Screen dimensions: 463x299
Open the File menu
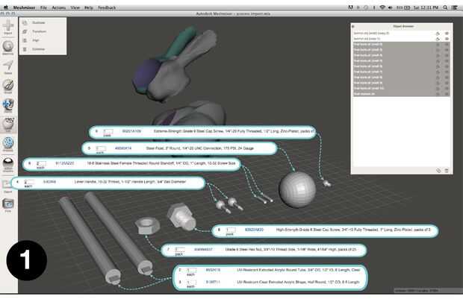click(44, 7)
